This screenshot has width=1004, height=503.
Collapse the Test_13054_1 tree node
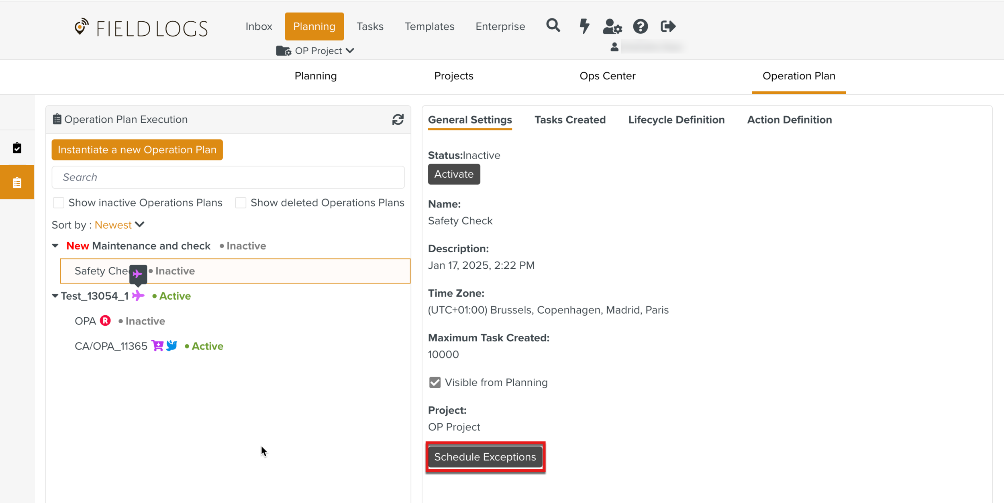tap(55, 296)
